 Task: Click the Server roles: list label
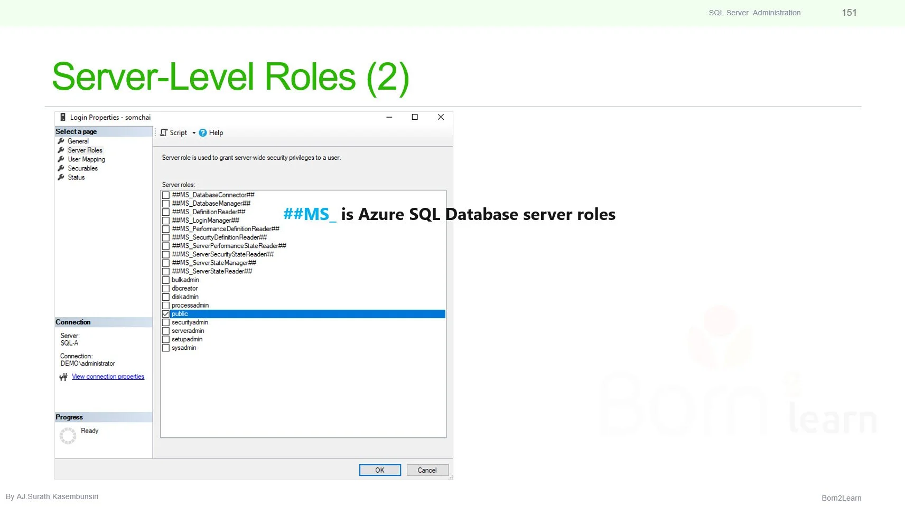click(x=179, y=185)
